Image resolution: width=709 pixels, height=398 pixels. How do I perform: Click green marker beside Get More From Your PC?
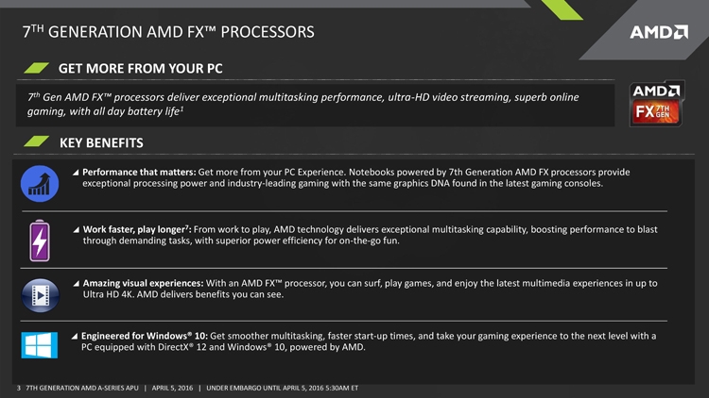[x=35, y=69]
